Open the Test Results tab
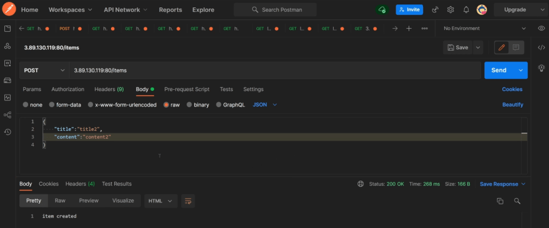Screen dimensions: 549x228 point(117,184)
